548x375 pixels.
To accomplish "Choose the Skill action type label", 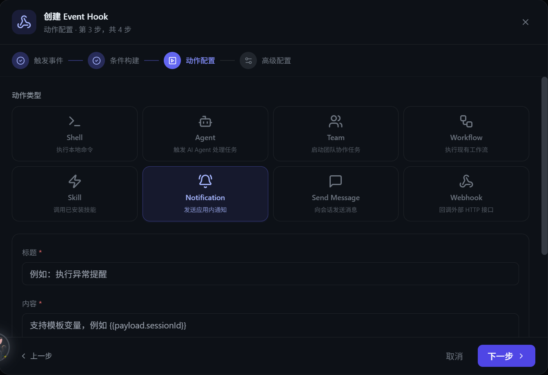I will 75,198.
